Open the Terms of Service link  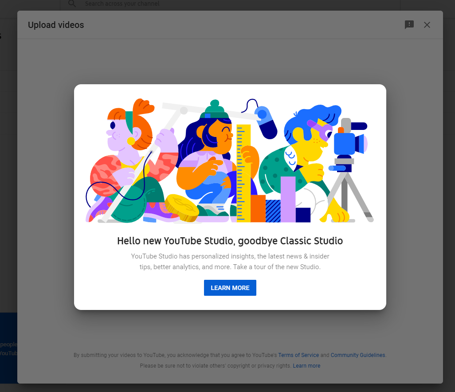(298, 355)
